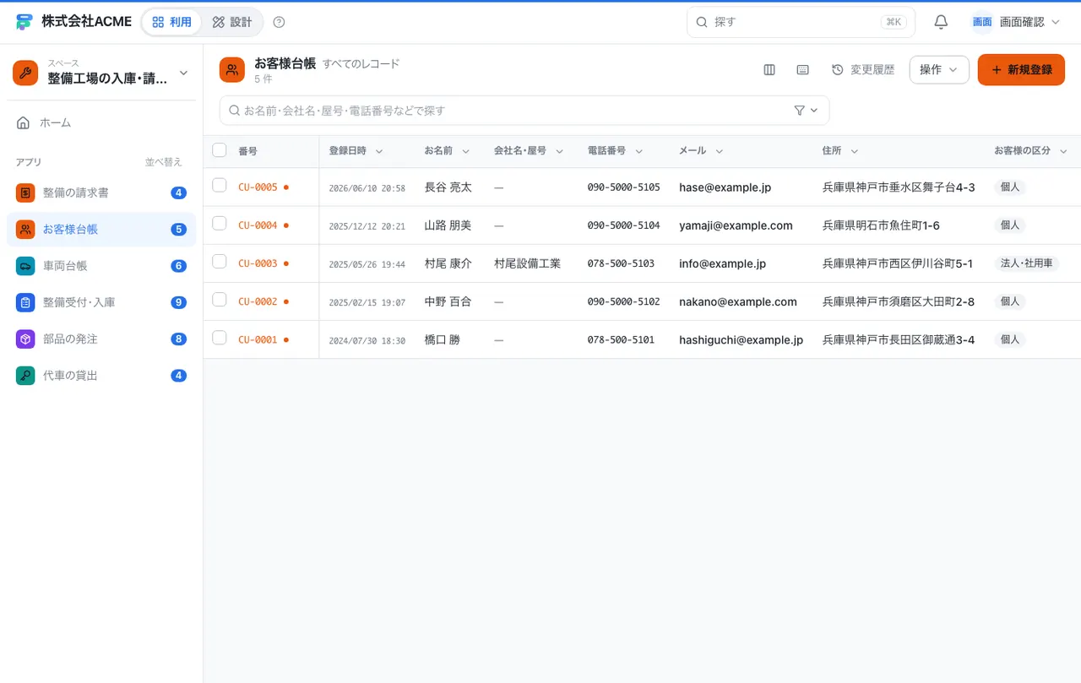Click 並べ替え in sidebar
Screen dimensions: 1081x683
pos(163,162)
